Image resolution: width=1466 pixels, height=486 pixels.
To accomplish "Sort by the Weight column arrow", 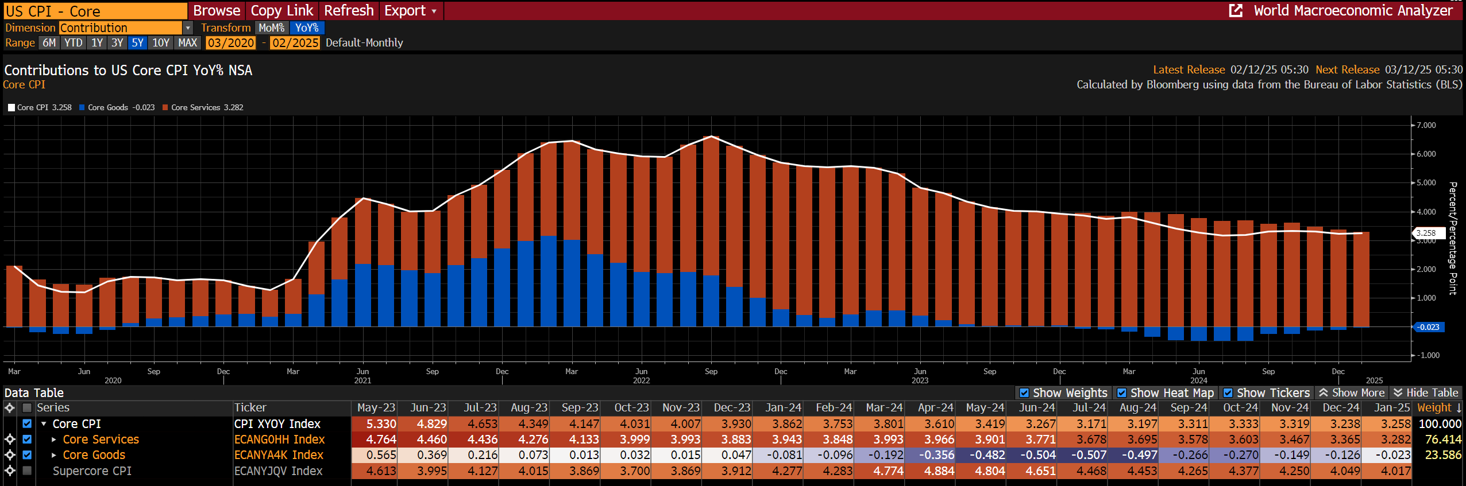I will tap(1459, 408).
